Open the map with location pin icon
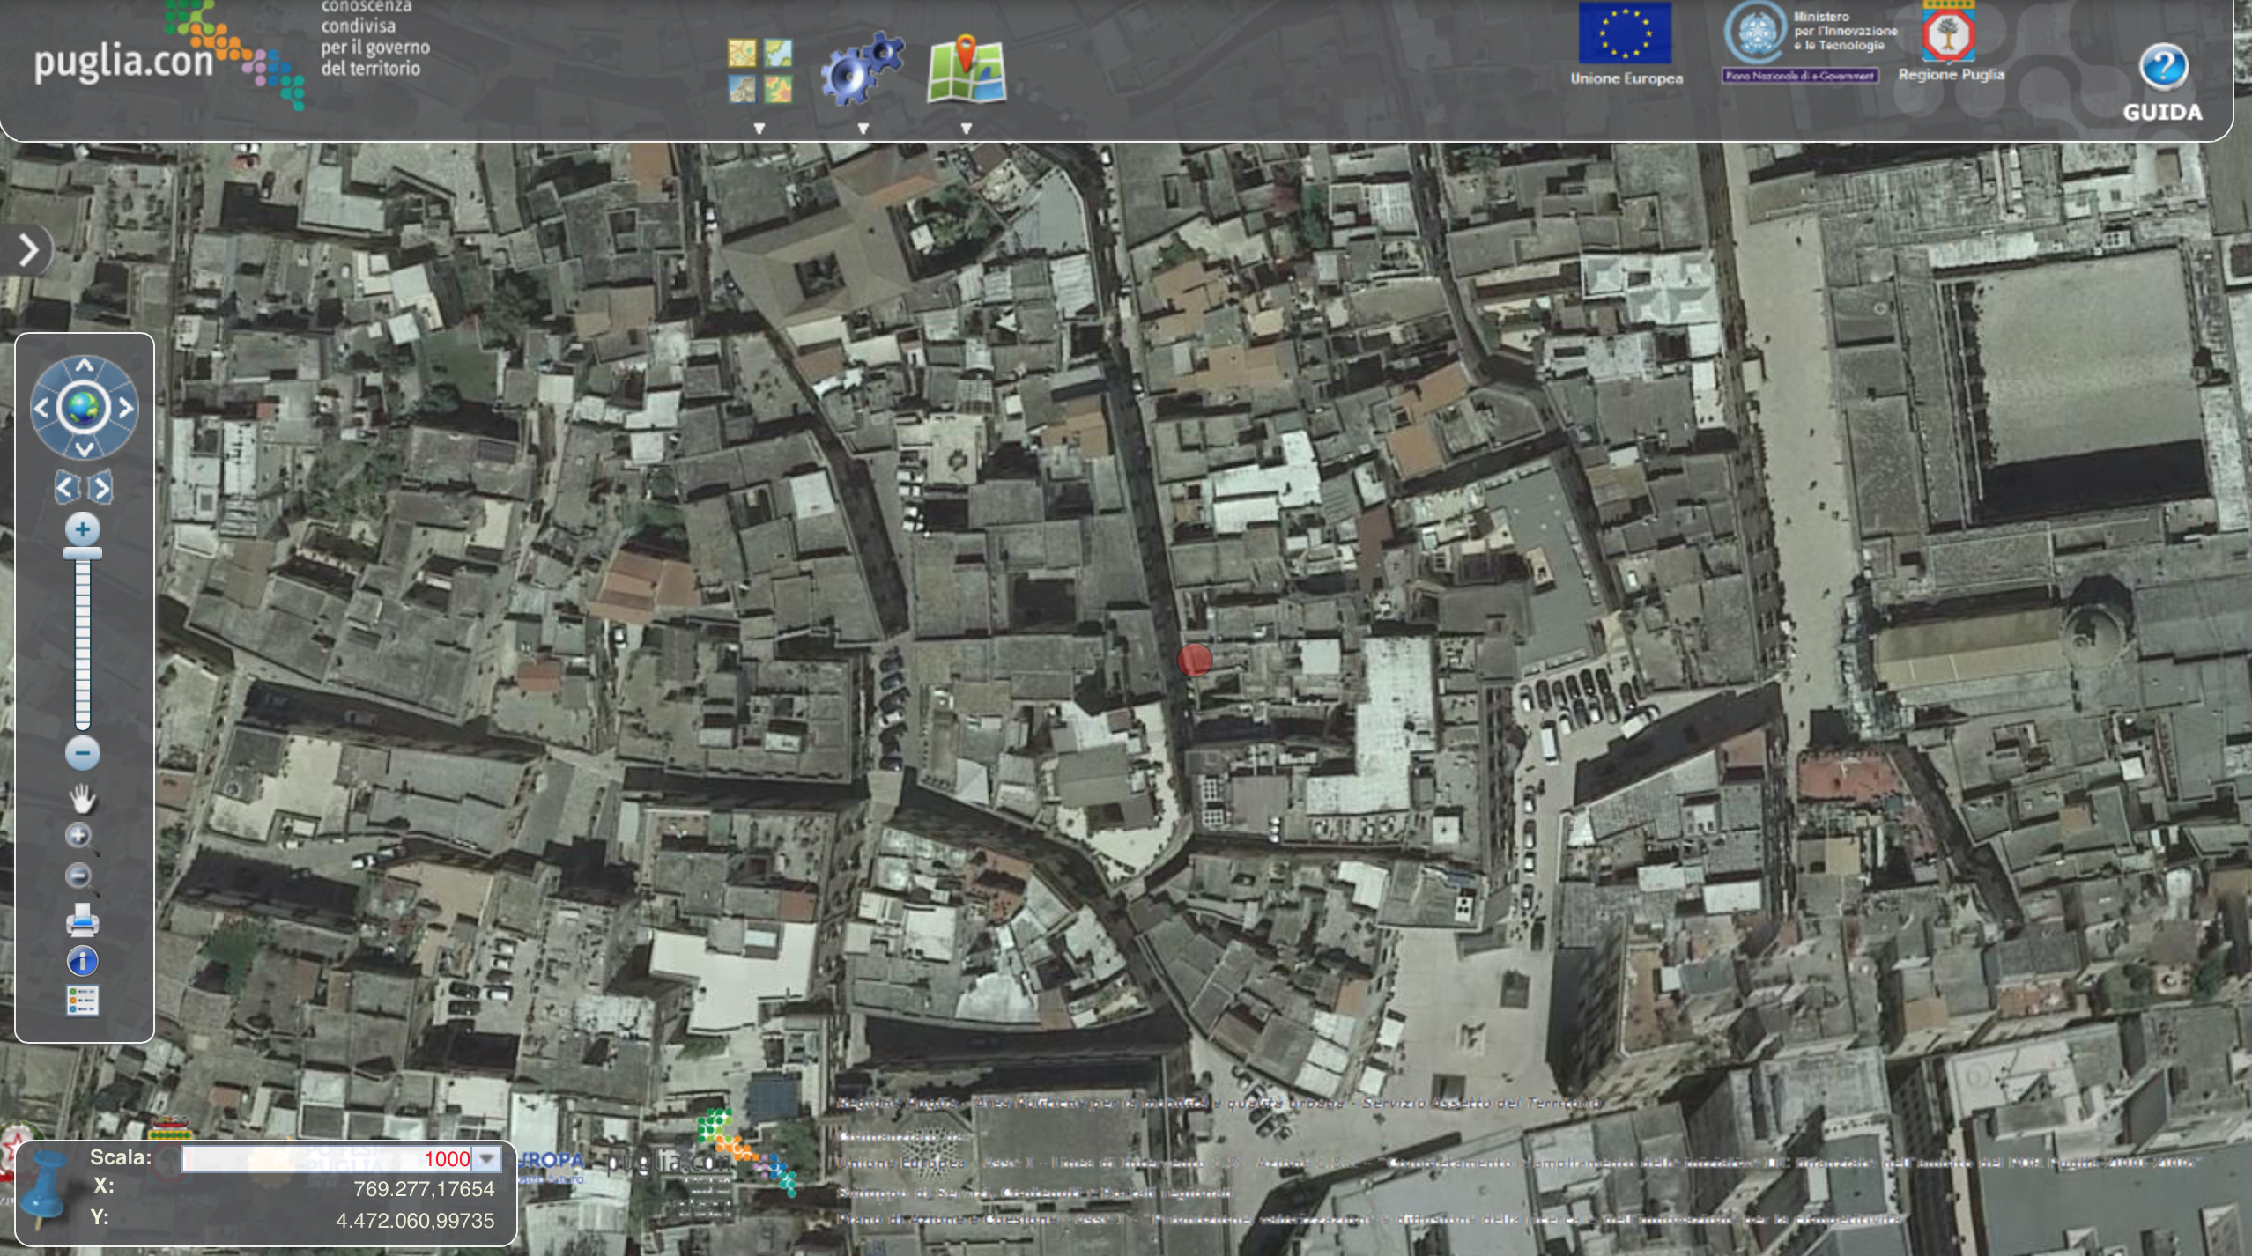Screen dimensions: 2252x1256 (967, 69)
